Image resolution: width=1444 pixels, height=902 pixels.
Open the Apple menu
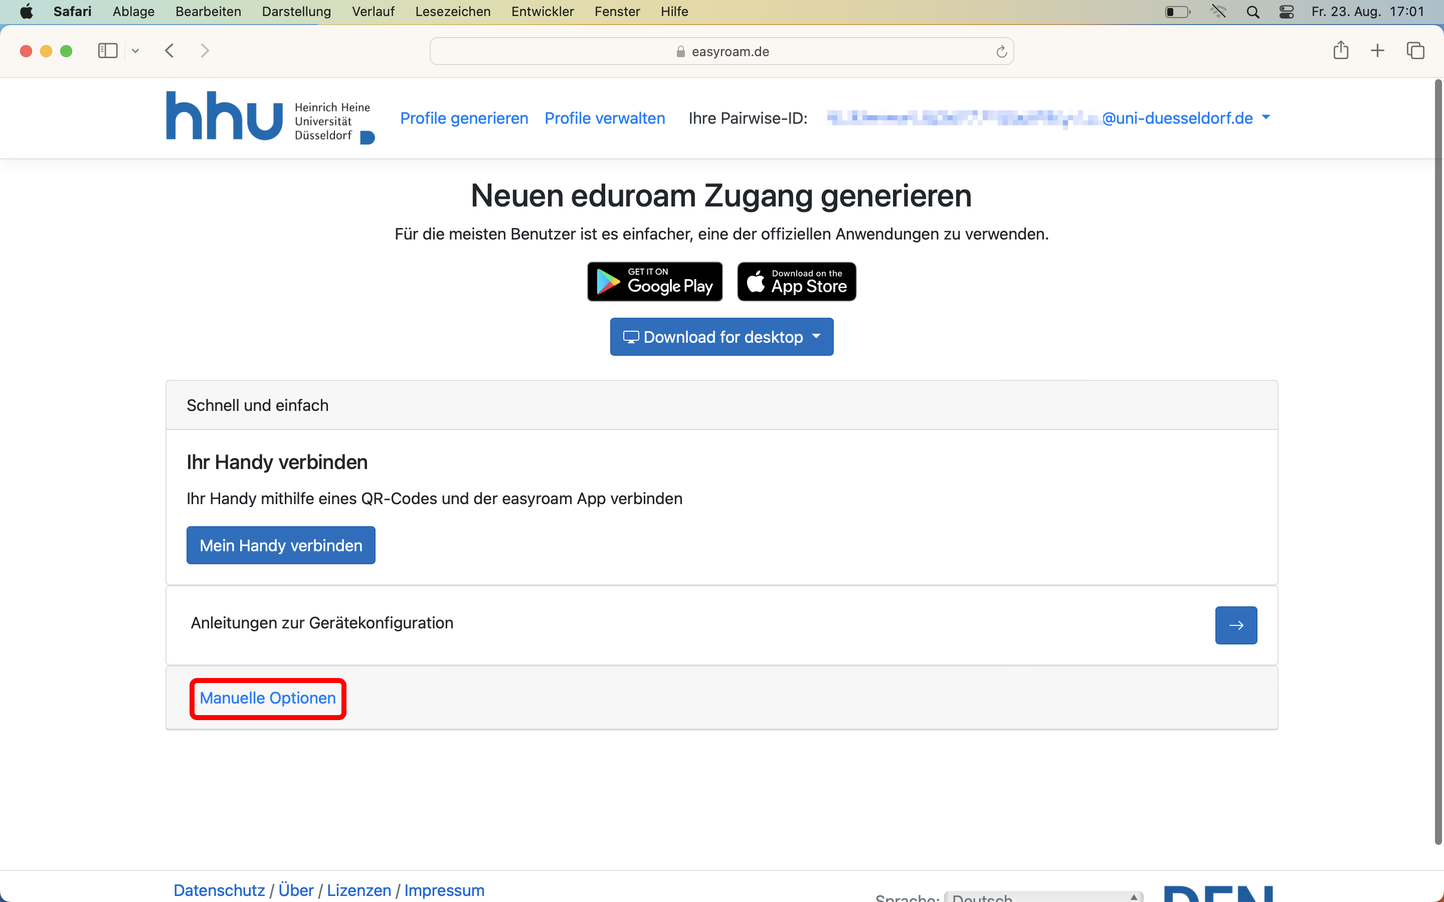point(26,12)
